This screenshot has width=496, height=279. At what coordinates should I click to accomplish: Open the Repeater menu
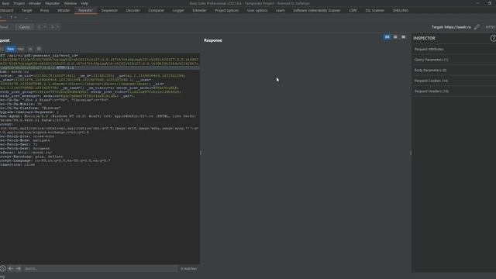click(x=53, y=3)
